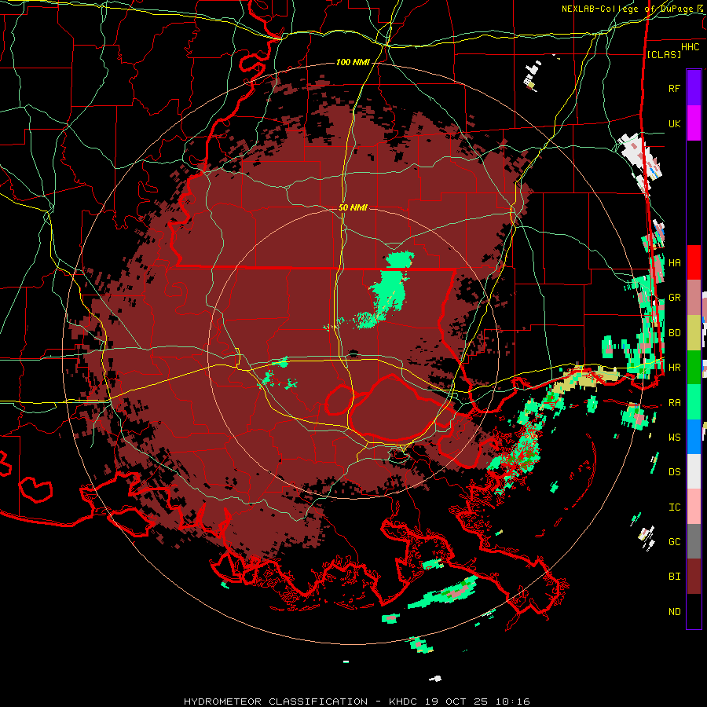Click the RF purple legend swatch

click(694, 88)
